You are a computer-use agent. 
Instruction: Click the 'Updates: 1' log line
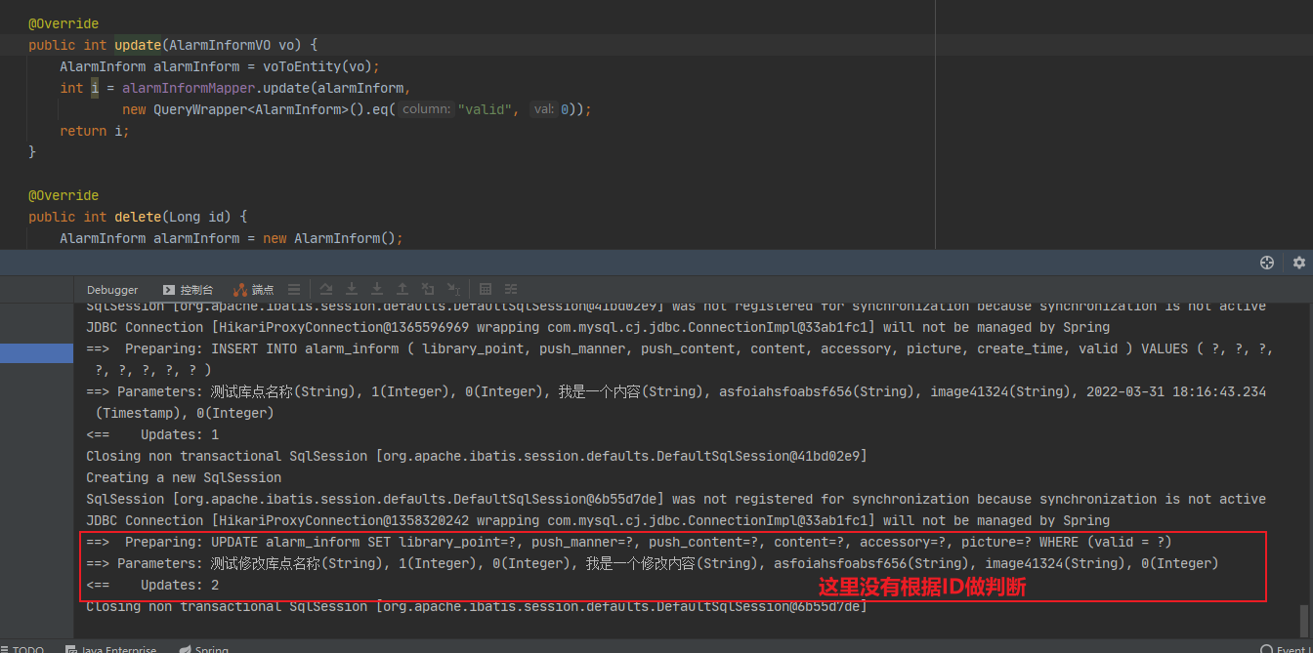coord(152,434)
